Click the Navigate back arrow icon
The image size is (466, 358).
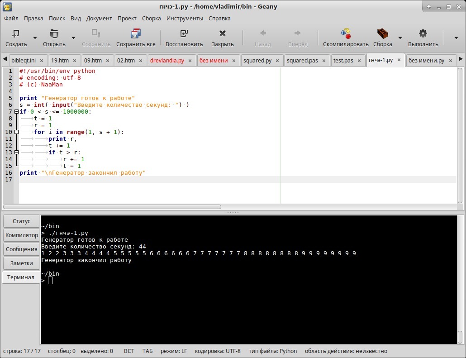click(263, 33)
